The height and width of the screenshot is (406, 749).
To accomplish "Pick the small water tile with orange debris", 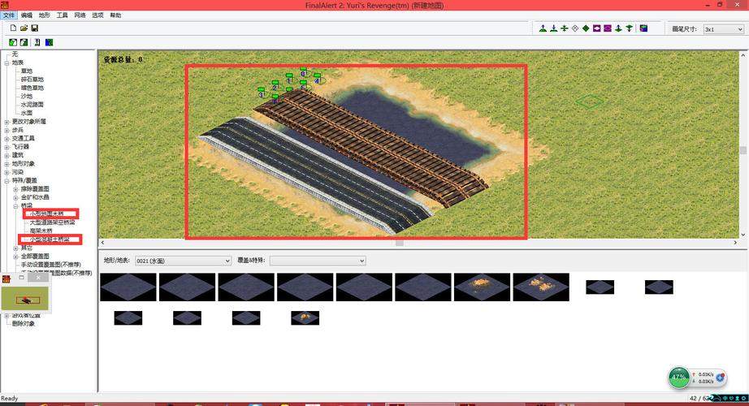I will pyautogui.click(x=305, y=318).
